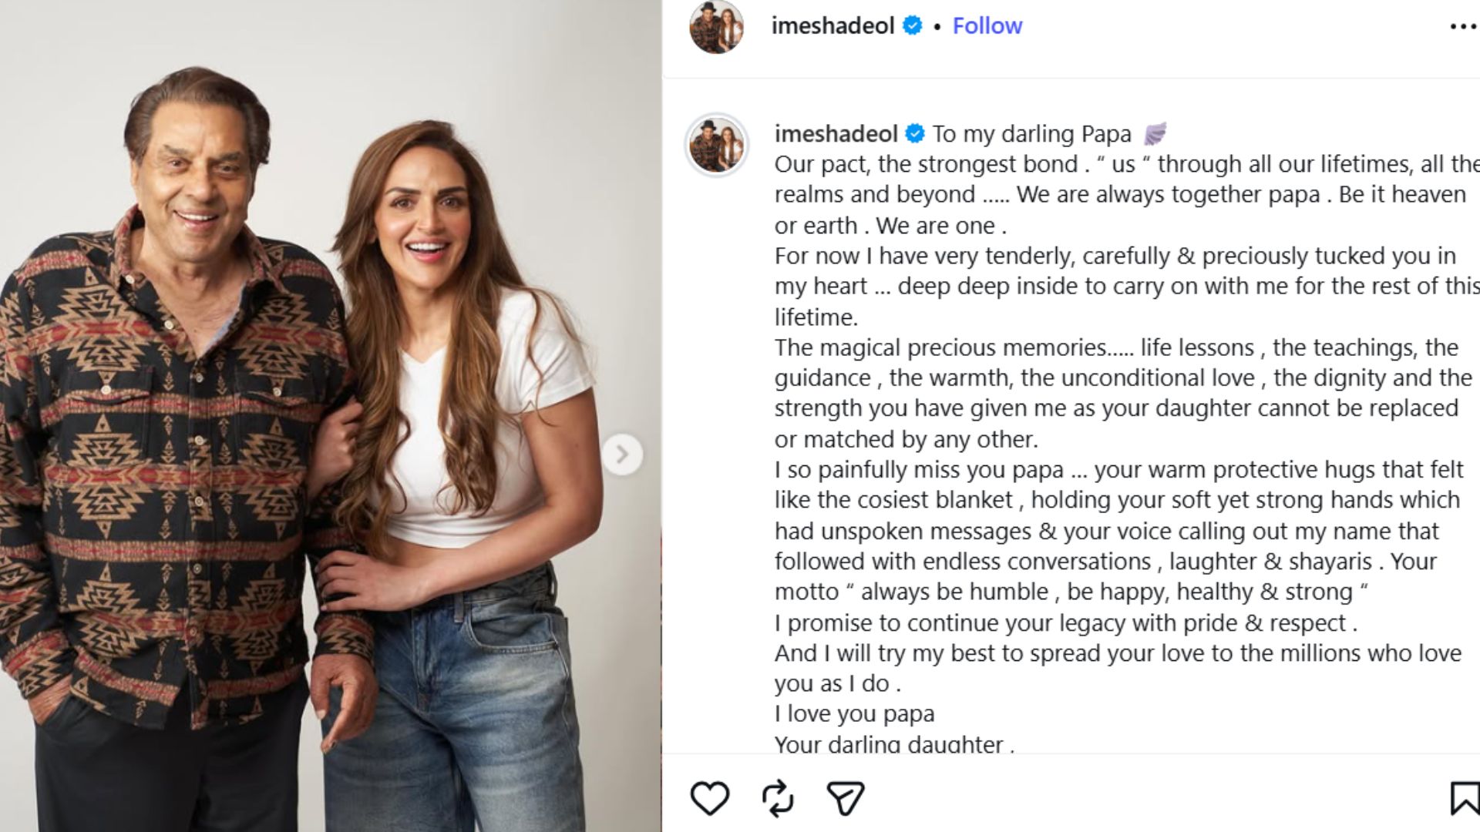Share the post via paper plane icon

(845, 797)
